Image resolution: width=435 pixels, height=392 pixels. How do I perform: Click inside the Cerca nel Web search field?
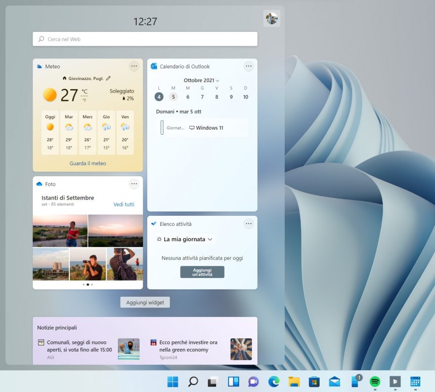point(145,38)
